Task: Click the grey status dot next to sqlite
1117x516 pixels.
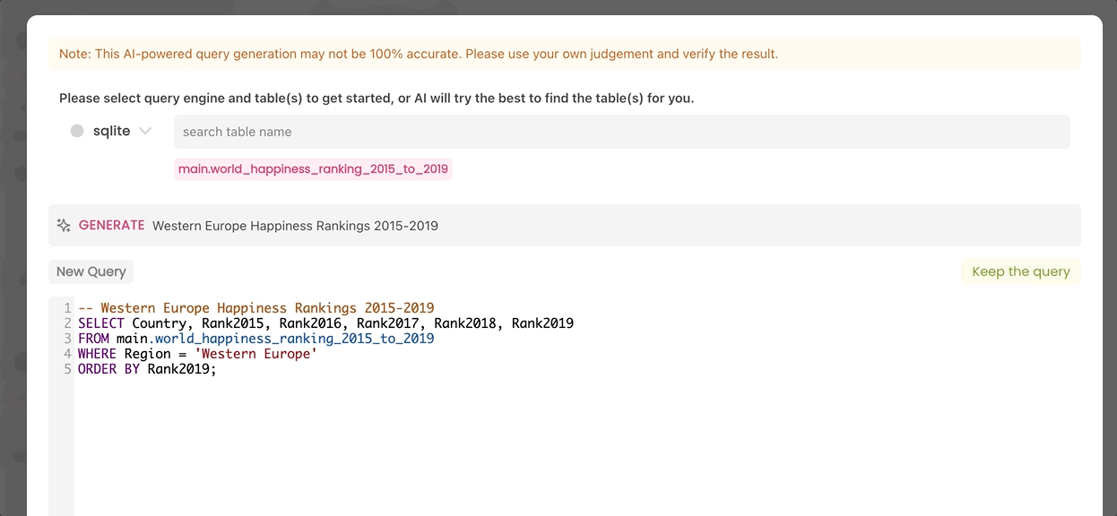Action: coord(77,131)
